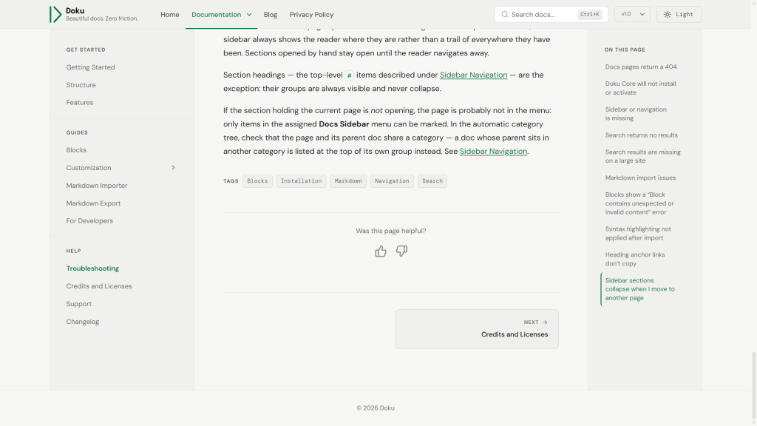Select the Markdown tag
This screenshot has width=757, height=426.
[348, 181]
